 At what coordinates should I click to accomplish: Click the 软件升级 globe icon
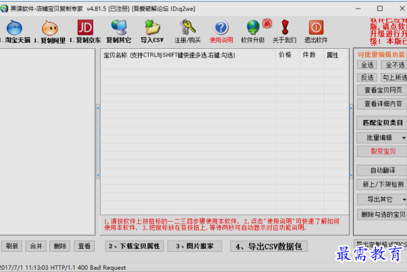click(x=253, y=27)
